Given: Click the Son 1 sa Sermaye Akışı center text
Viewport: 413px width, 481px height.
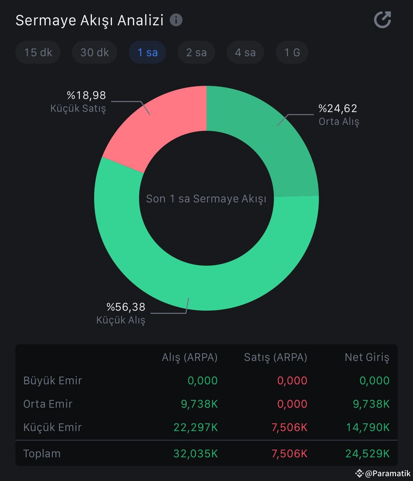Looking at the screenshot, I should 206,199.
